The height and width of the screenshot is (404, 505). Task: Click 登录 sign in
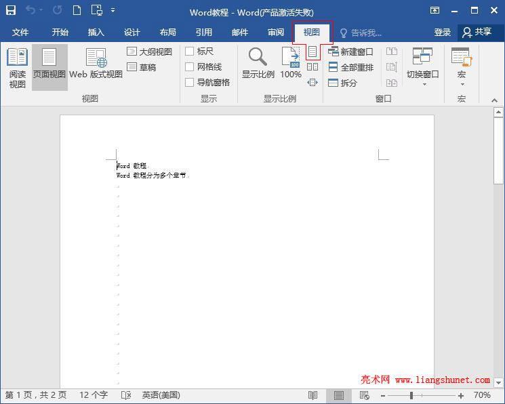(443, 33)
